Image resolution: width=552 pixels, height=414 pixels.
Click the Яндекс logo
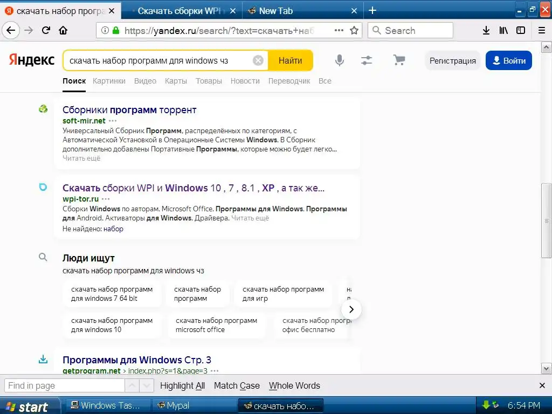[x=32, y=60]
